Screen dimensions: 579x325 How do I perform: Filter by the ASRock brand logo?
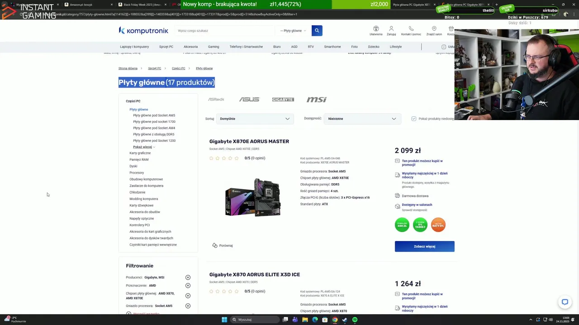(x=216, y=99)
